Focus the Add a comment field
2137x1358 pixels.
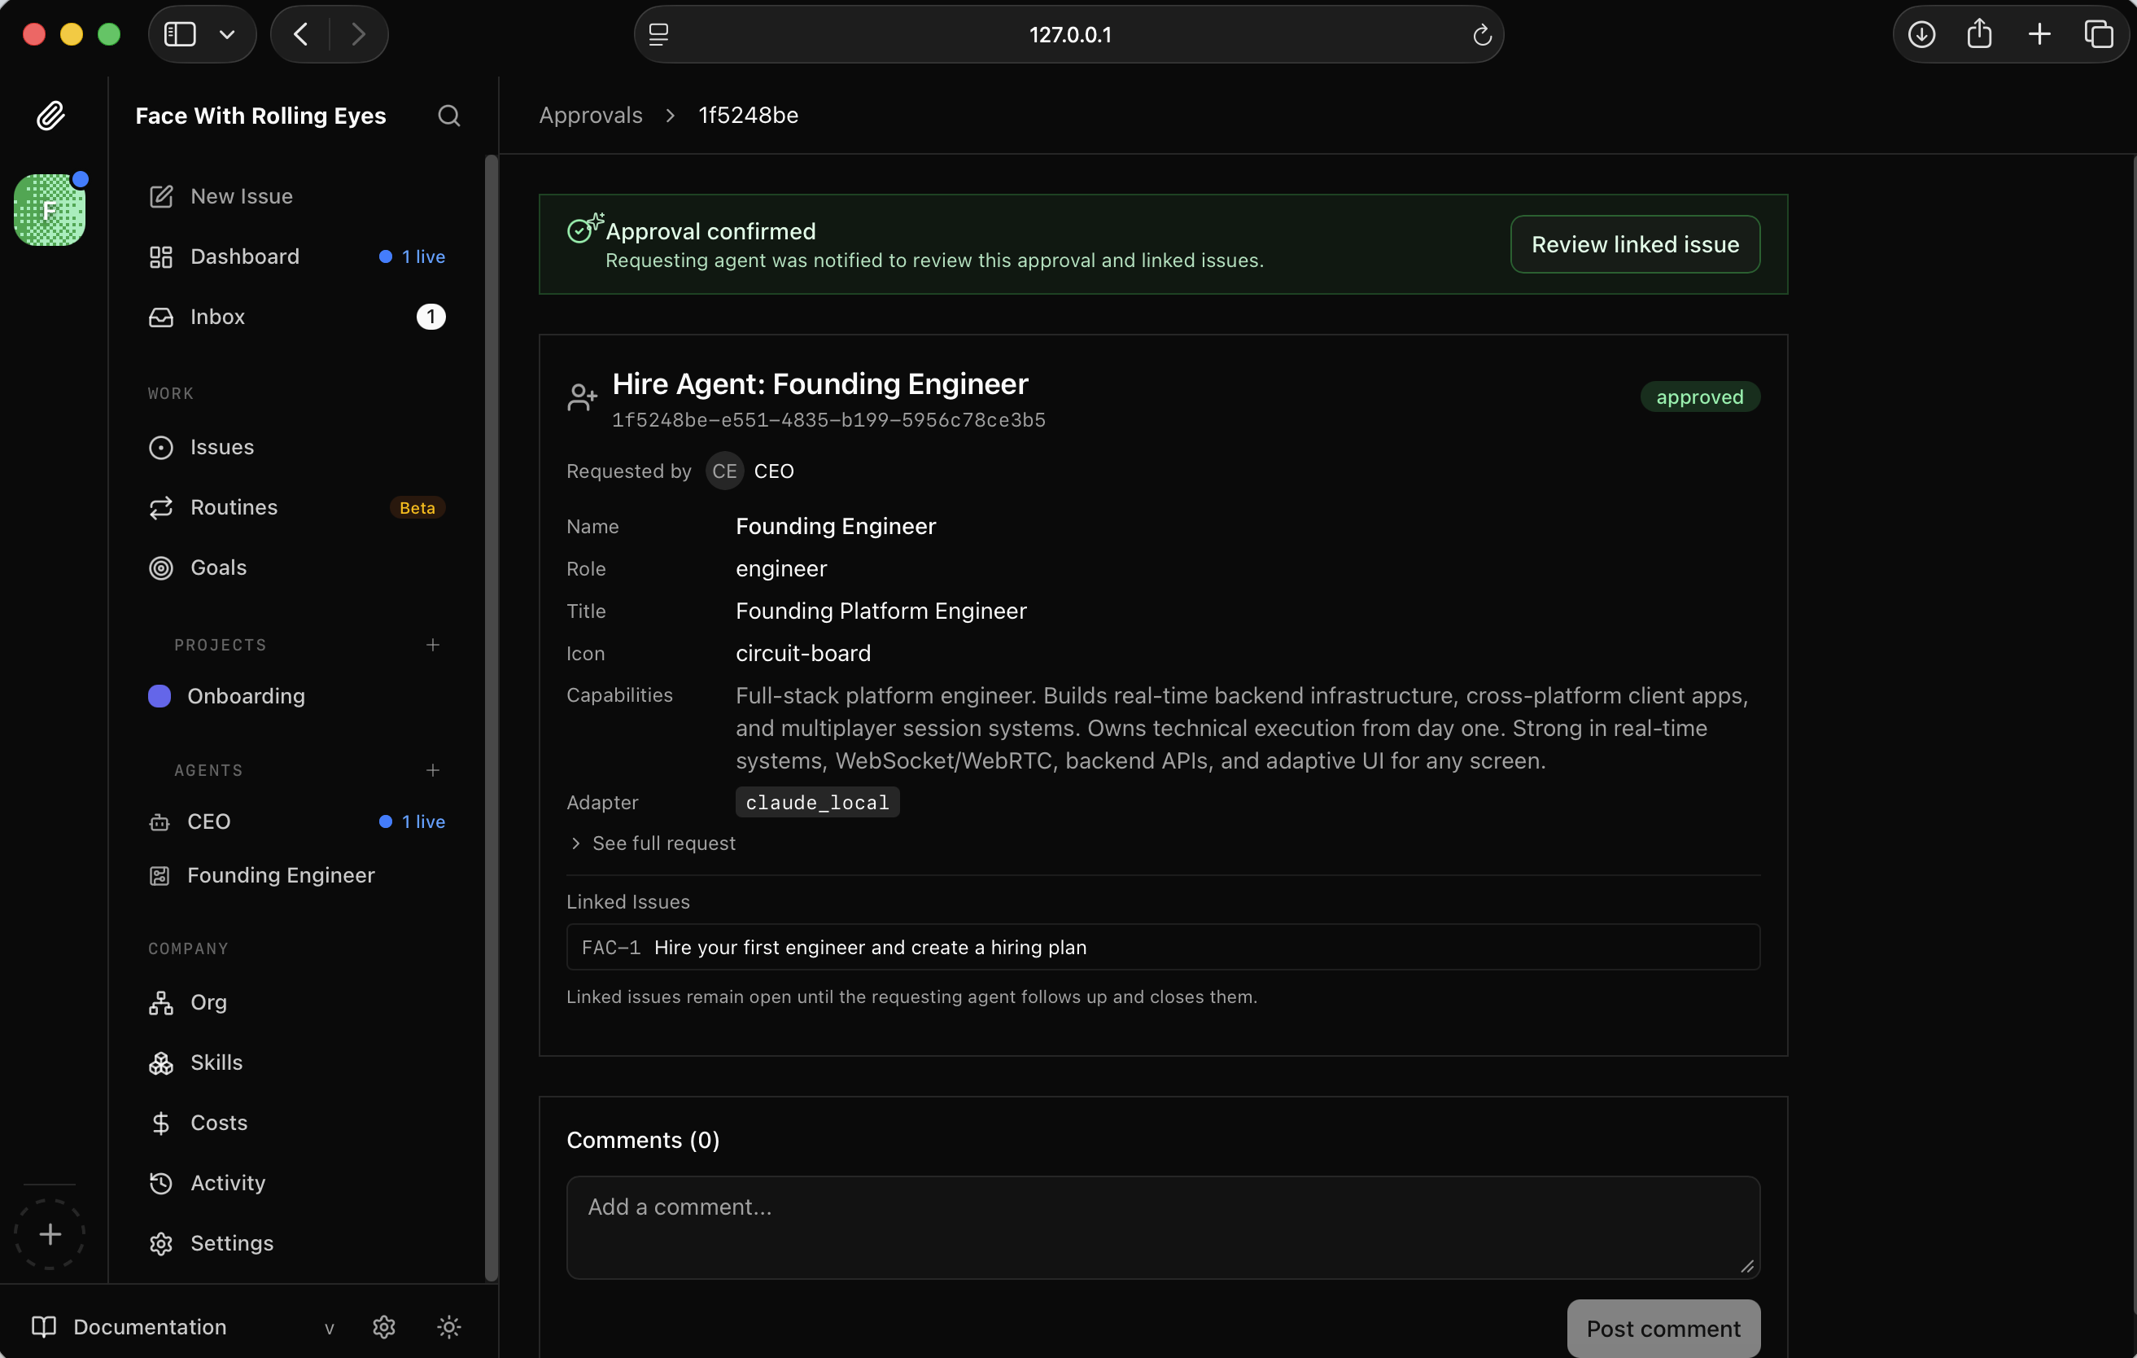[1163, 1229]
